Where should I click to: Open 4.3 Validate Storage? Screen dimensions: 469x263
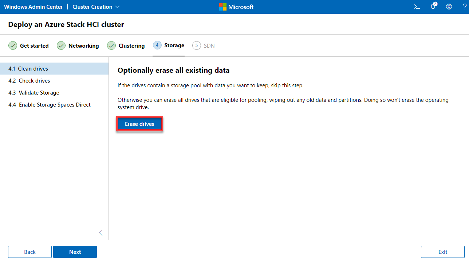54,92
